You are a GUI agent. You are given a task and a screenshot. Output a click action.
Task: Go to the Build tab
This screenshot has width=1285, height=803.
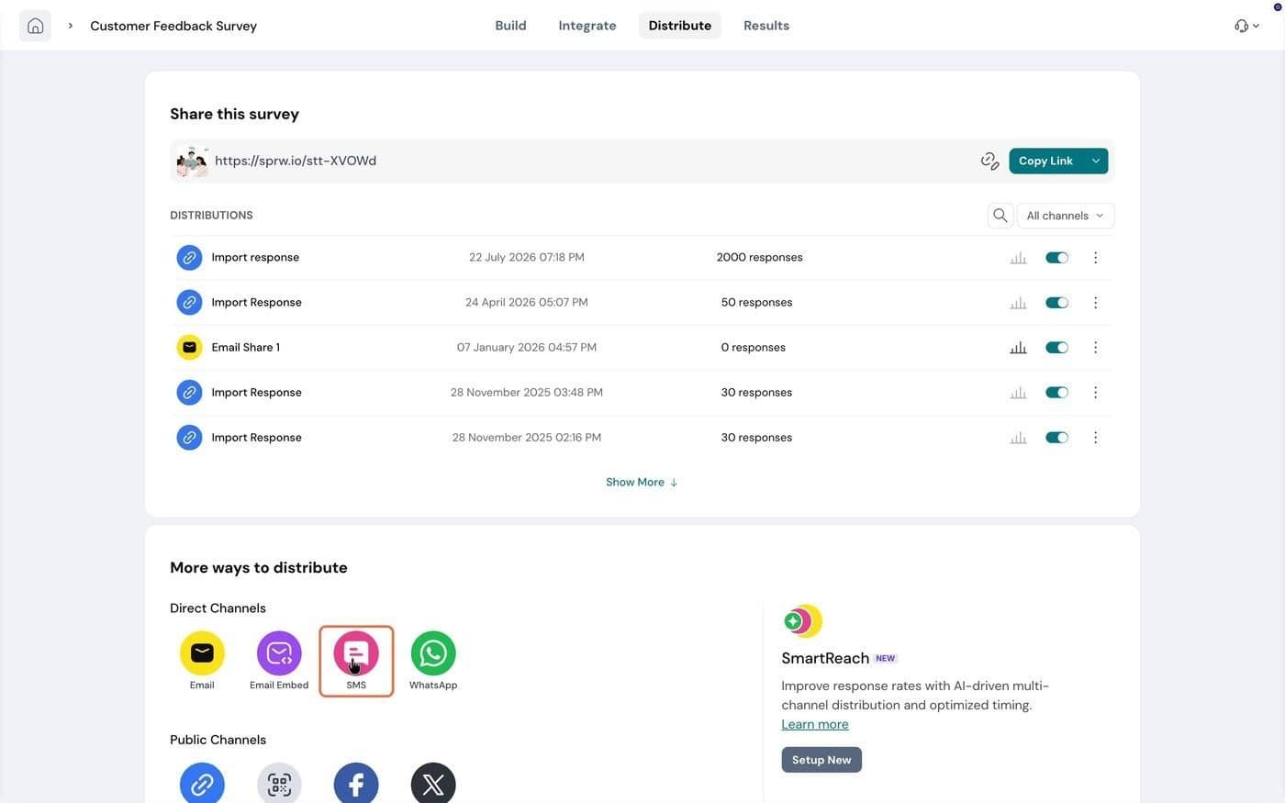point(510,26)
